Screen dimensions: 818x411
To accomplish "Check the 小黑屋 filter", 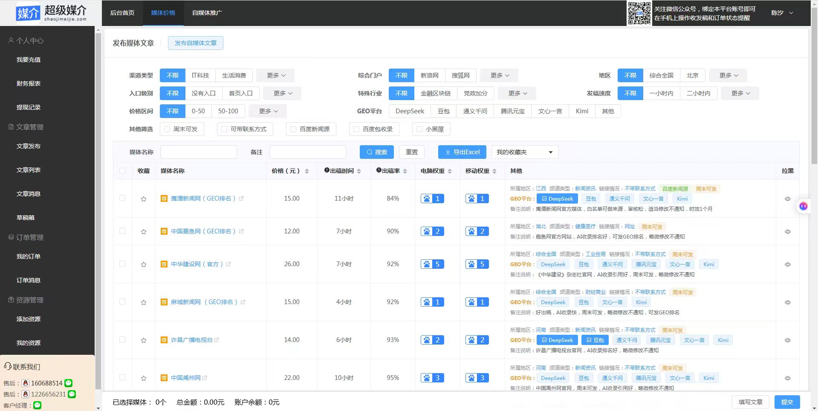I will coord(419,129).
